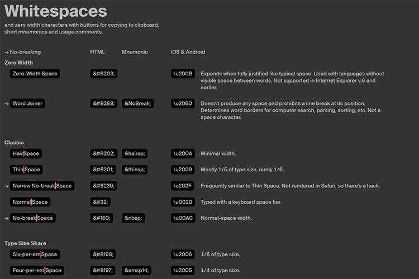Screen dimensions: 419x279
Task: Copy the &#32; HTML code
Action: pos(101,202)
